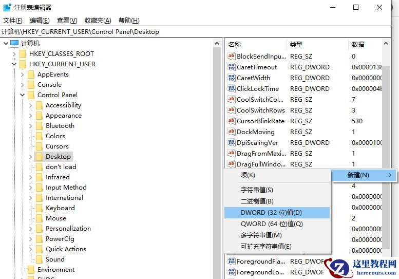Click the string icon beside CursorBlinkRate
The image size is (399, 279).
click(x=231, y=121)
